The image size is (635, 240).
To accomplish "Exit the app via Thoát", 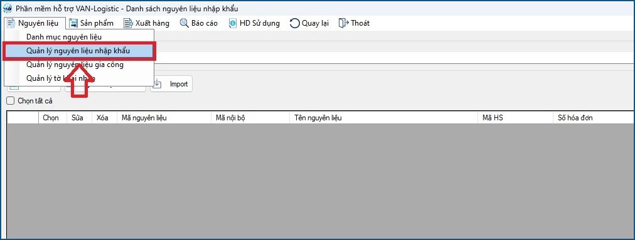I will [355, 23].
